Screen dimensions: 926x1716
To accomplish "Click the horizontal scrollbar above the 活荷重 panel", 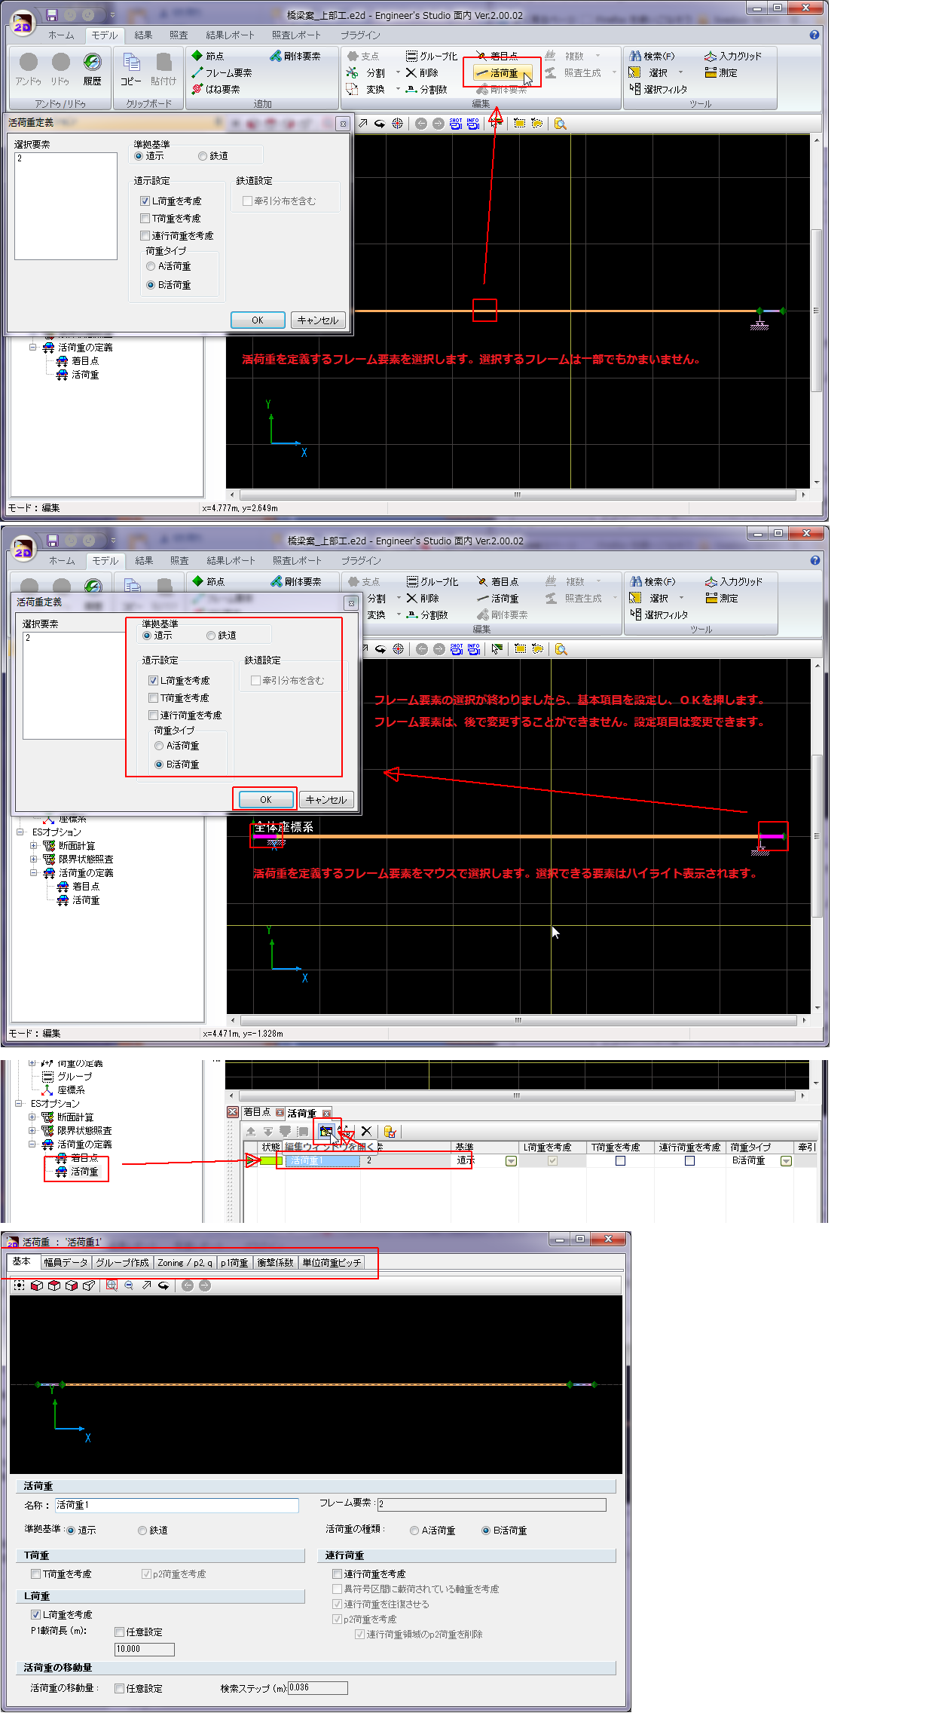I will tap(517, 1095).
